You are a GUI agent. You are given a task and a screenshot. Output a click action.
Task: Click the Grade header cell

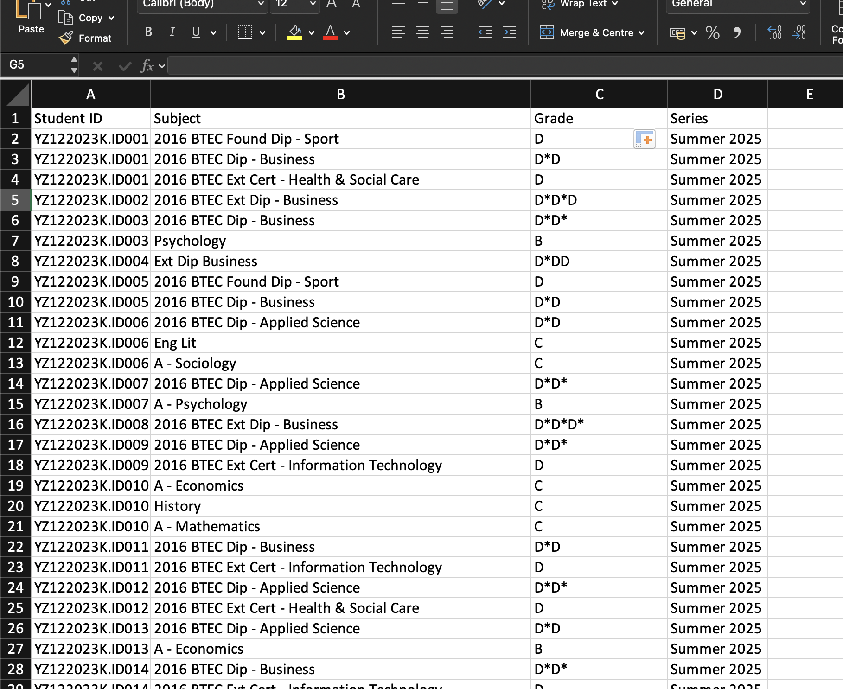coord(599,118)
